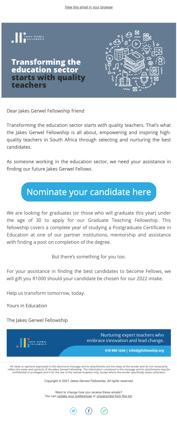Image resolution: width=177 pixels, height=424 pixels.
Task: Click the Copyright 2021 footer text
Action: [x=89, y=381]
